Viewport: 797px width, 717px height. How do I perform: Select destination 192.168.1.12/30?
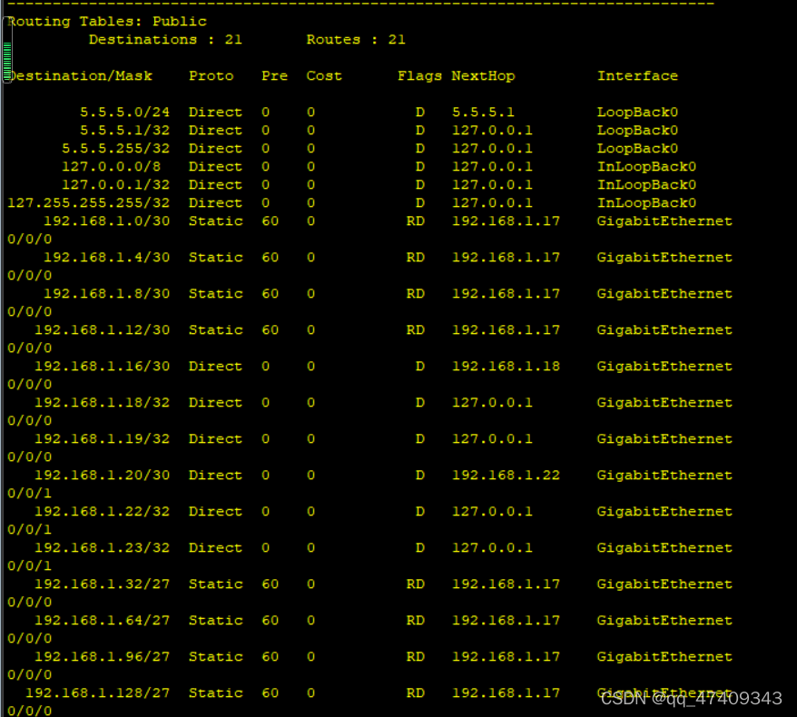pyautogui.click(x=103, y=329)
